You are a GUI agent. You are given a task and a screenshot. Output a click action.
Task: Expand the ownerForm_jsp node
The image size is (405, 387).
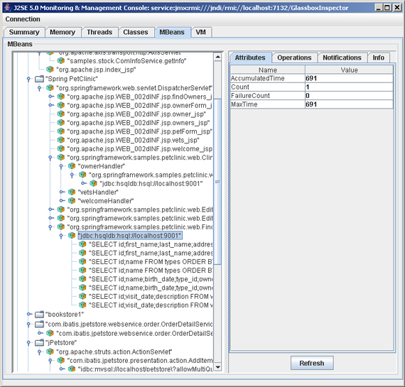pos(51,105)
